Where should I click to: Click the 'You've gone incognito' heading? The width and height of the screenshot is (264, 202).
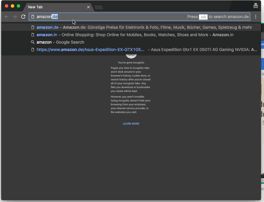[x=131, y=63]
